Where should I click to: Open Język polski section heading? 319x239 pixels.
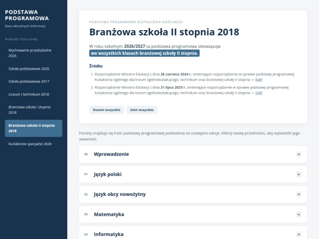coord(108,174)
